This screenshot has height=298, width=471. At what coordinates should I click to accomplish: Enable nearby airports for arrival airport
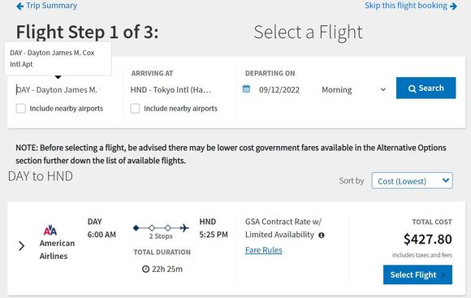coord(135,109)
